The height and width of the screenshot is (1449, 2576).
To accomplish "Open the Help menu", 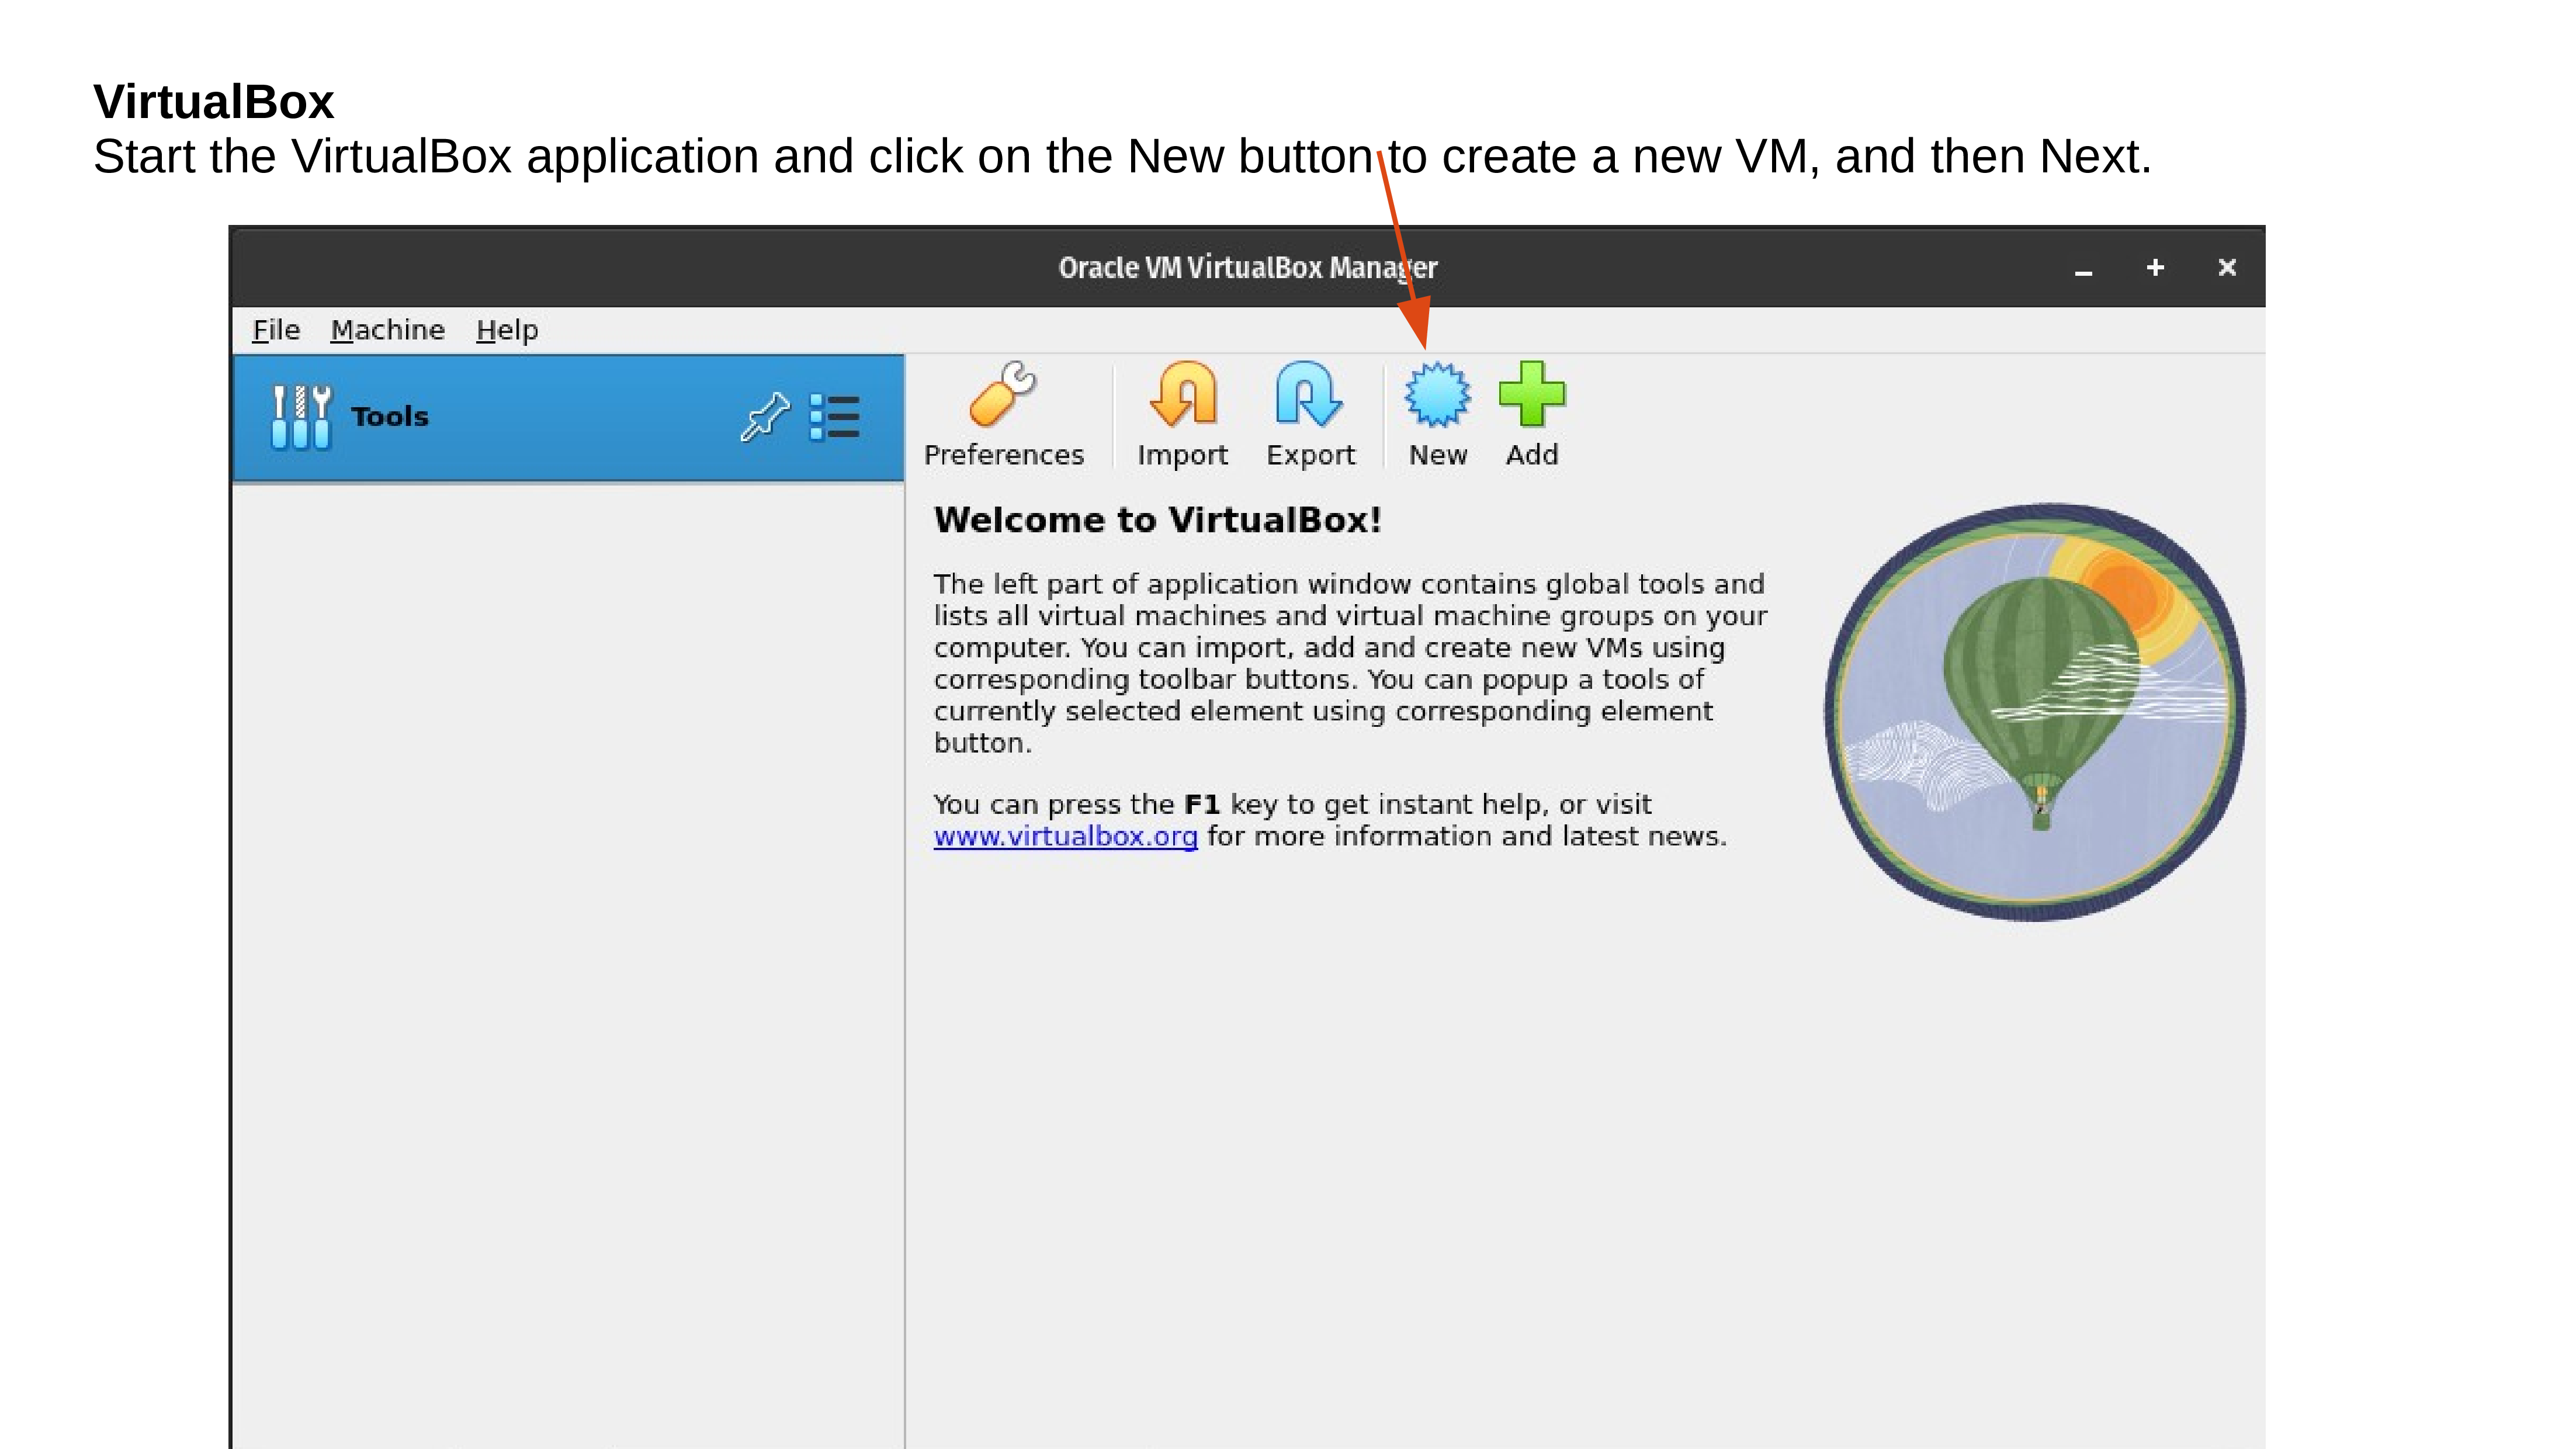I will pos(507,330).
